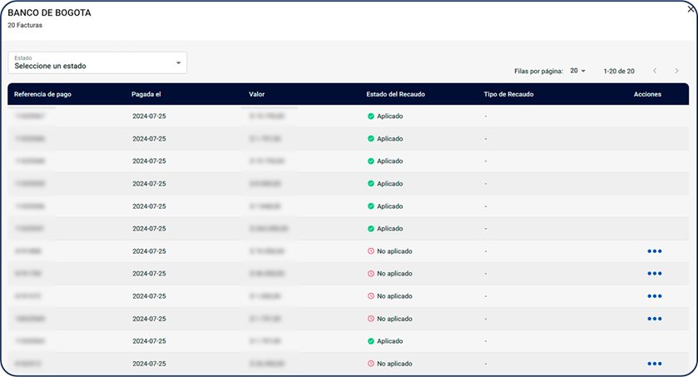Go to next page of invoices
Image resolution: width=698 pixels, height=377 pixels.
coord(677,72)
